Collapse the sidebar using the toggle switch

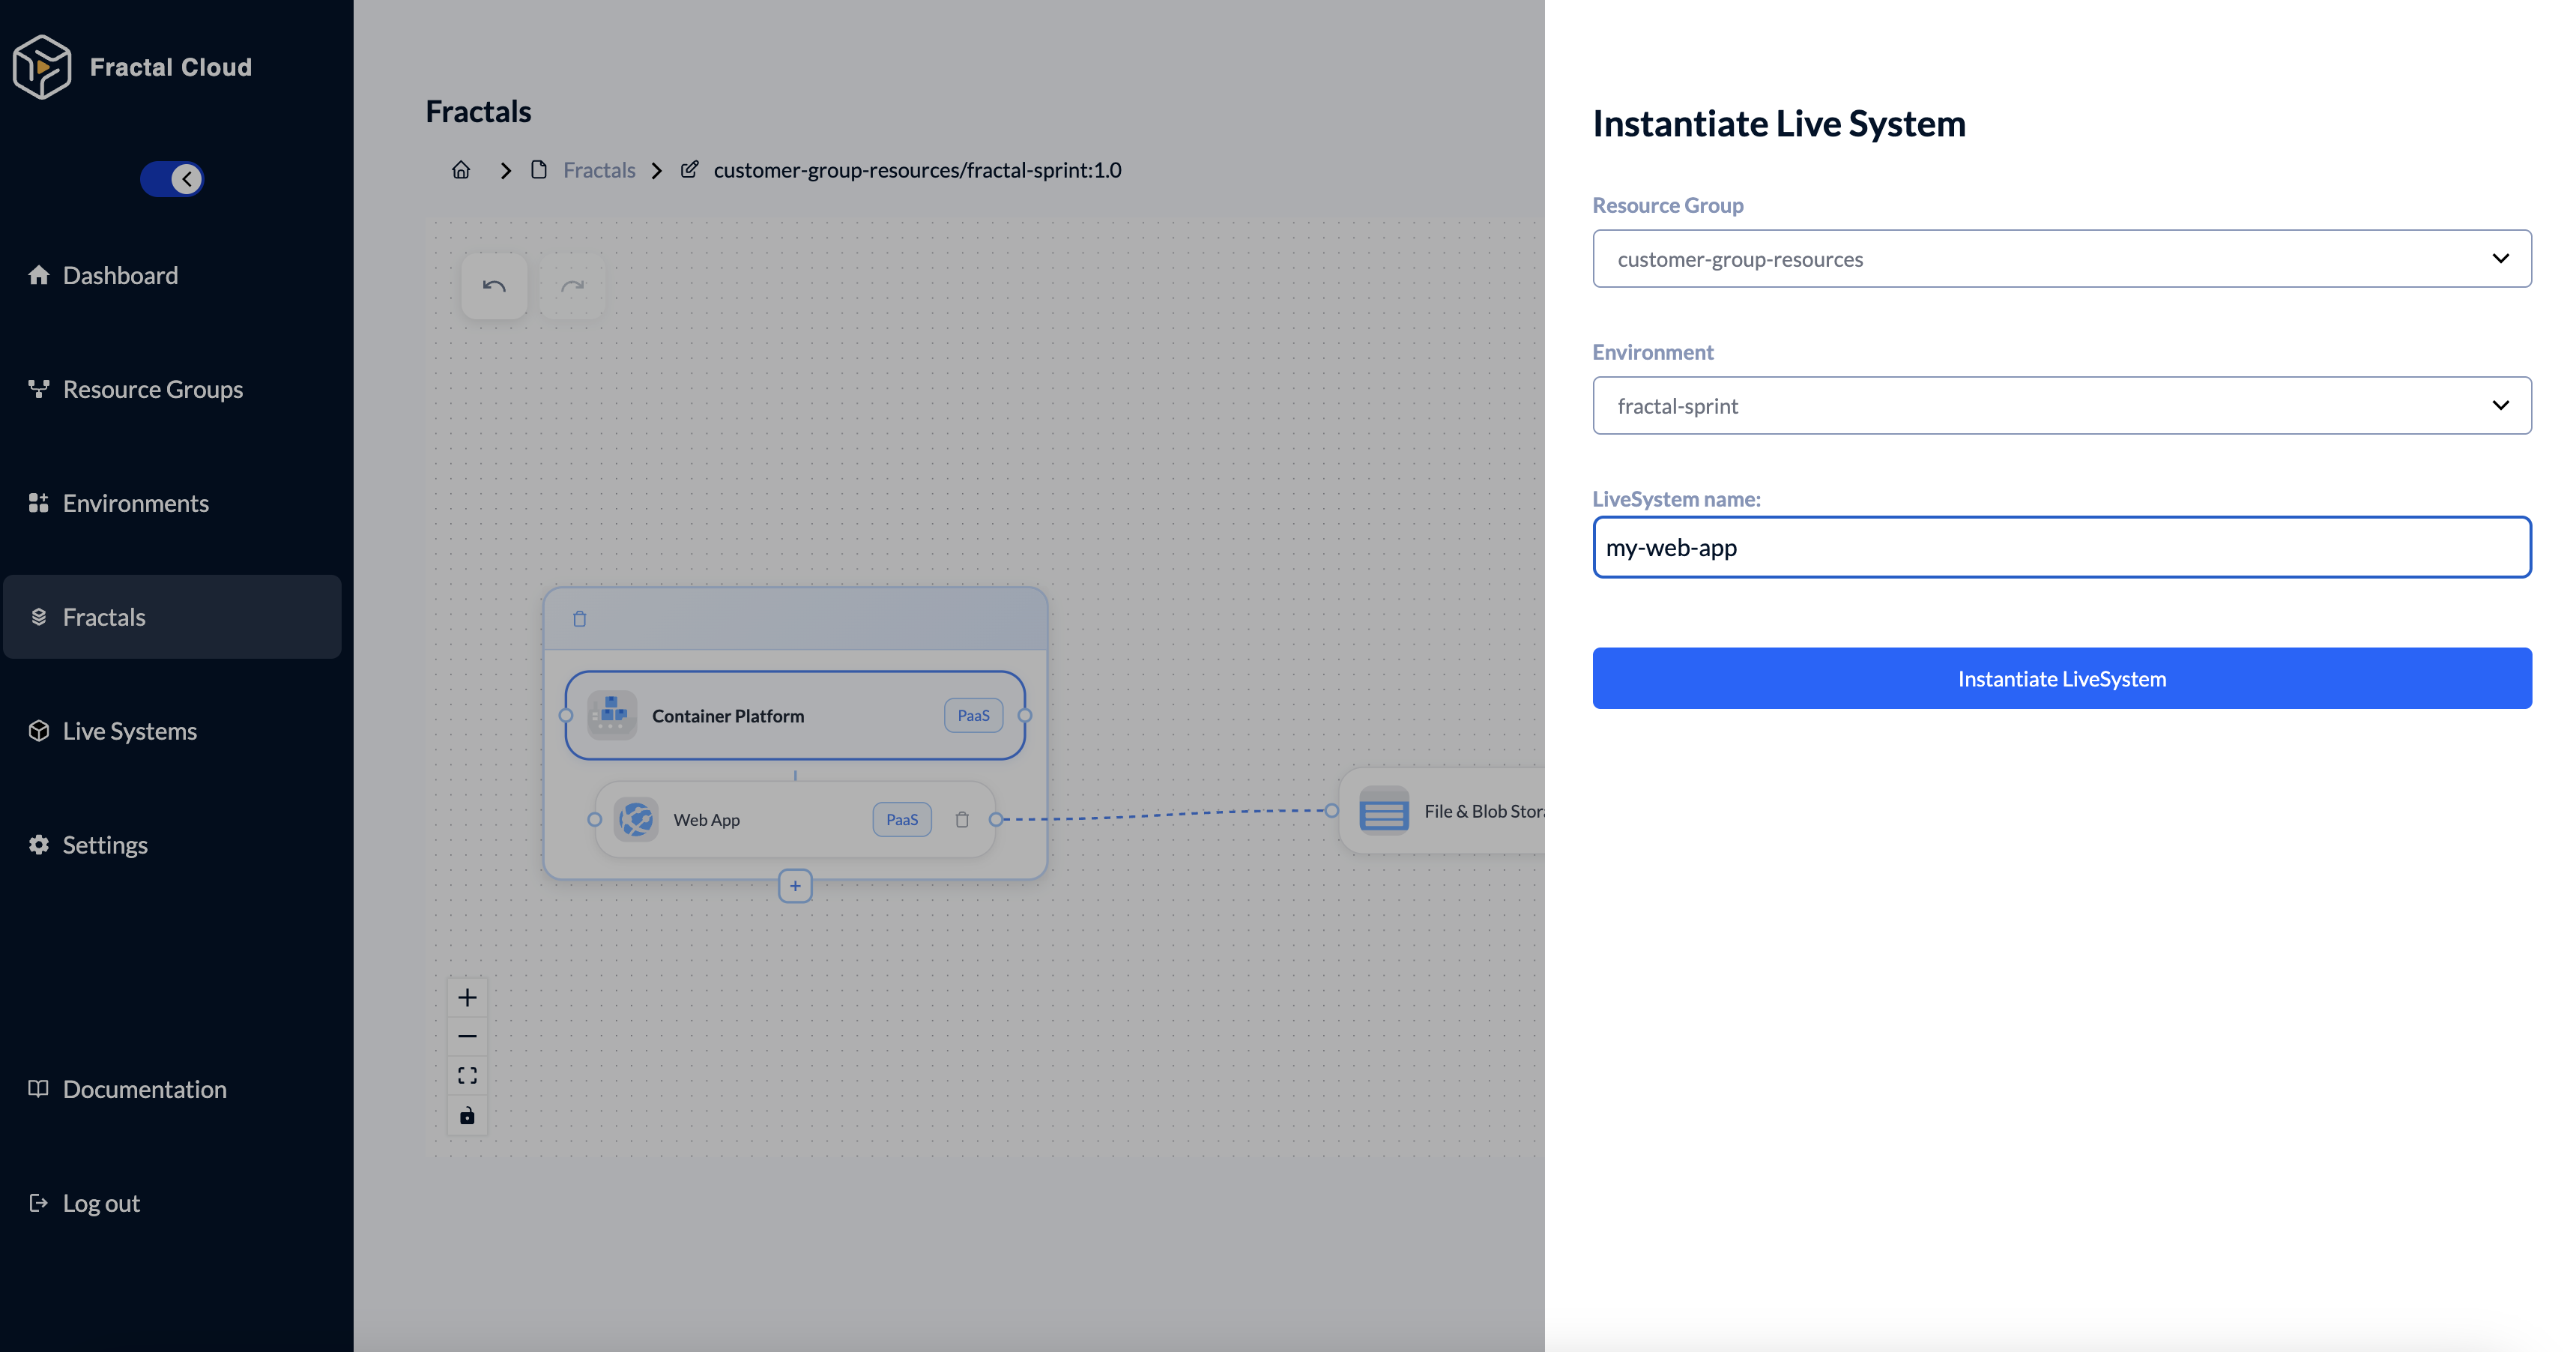tap(172, 179)
